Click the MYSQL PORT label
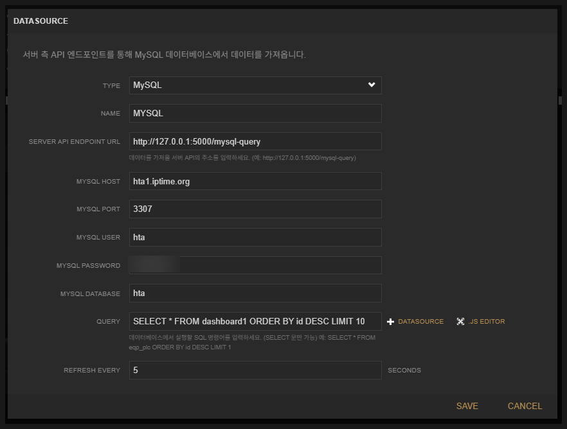567x429 pixels. click(98, 209)
